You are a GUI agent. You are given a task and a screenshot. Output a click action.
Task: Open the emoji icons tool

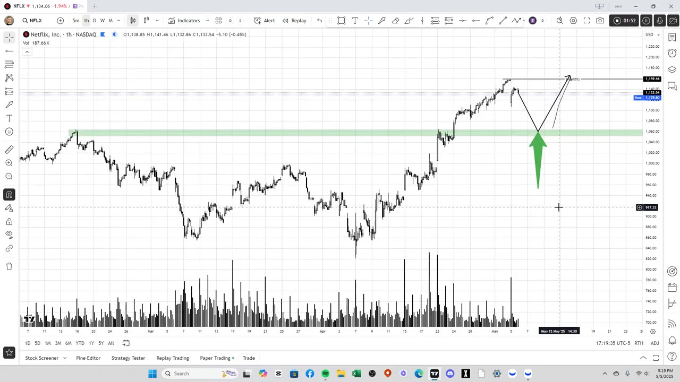click(9, 132)
